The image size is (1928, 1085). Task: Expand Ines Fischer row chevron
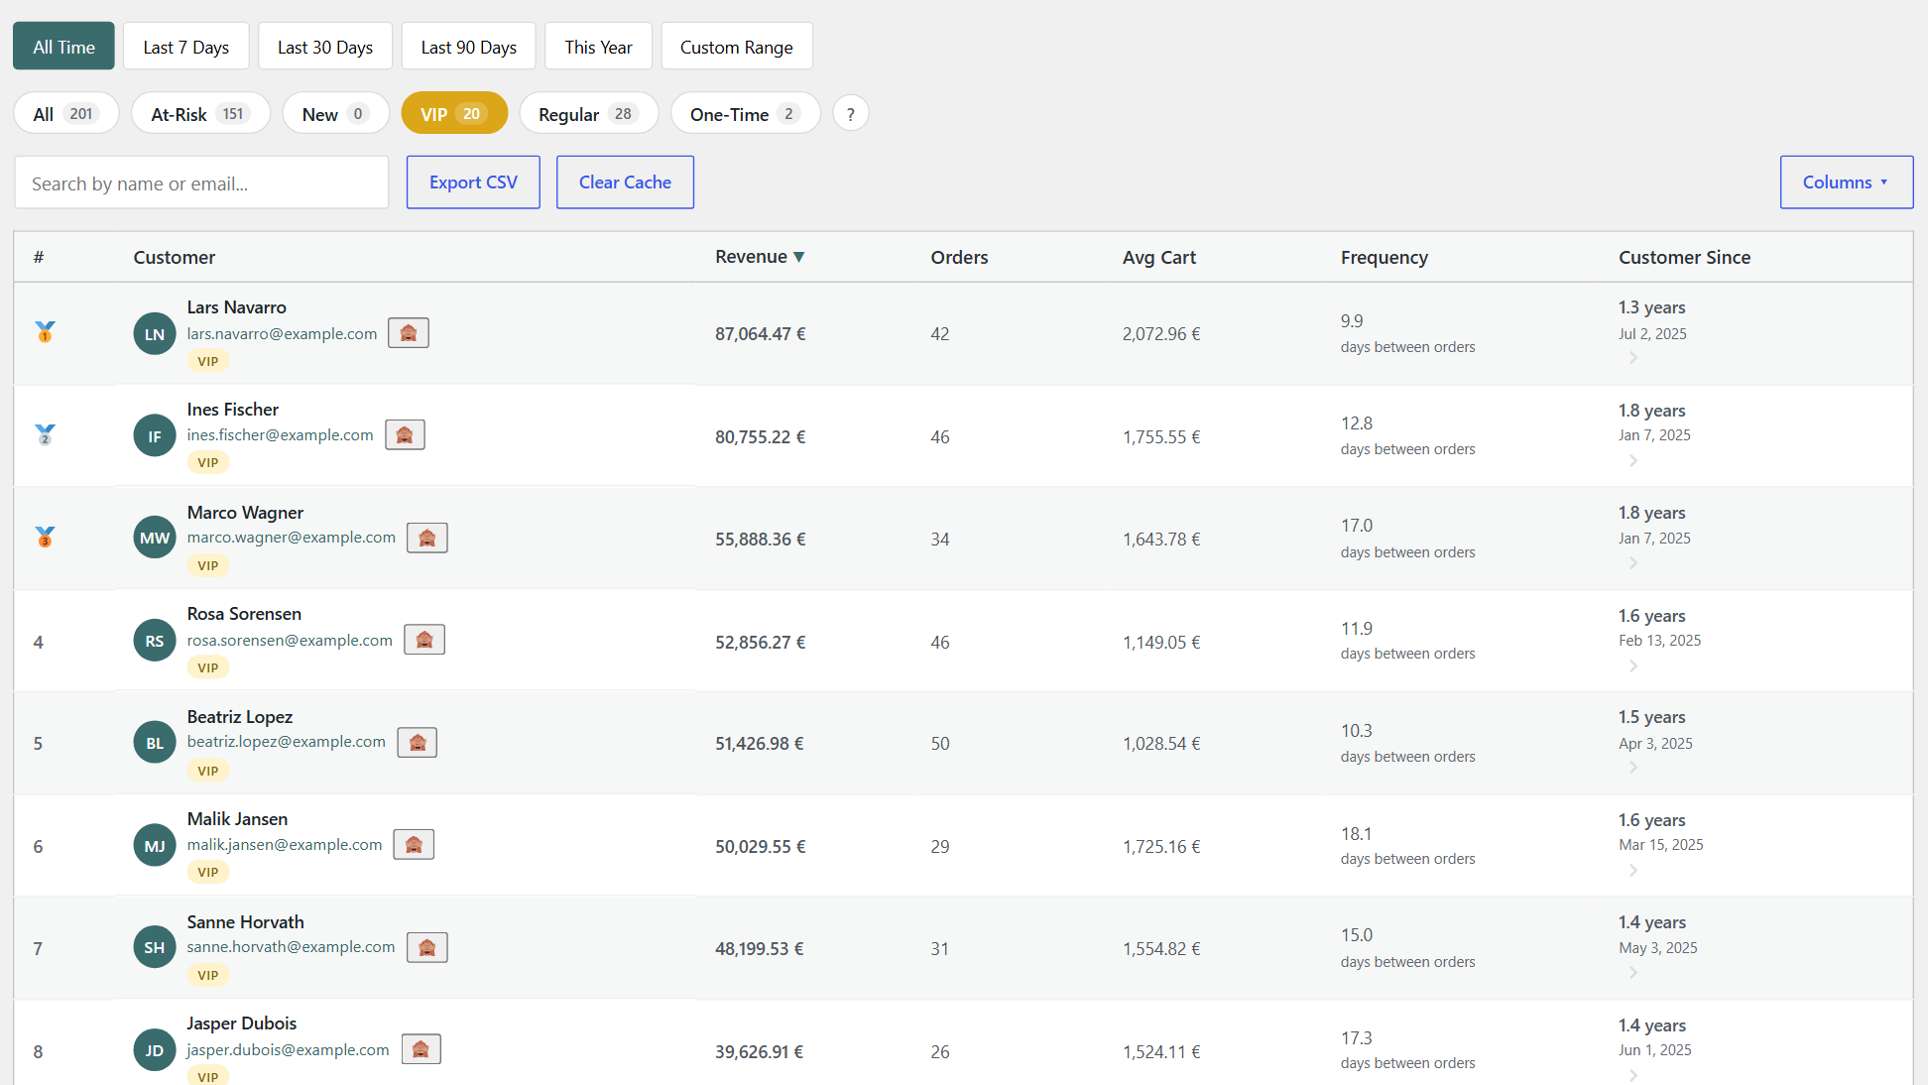click(x=1632, y=461)
